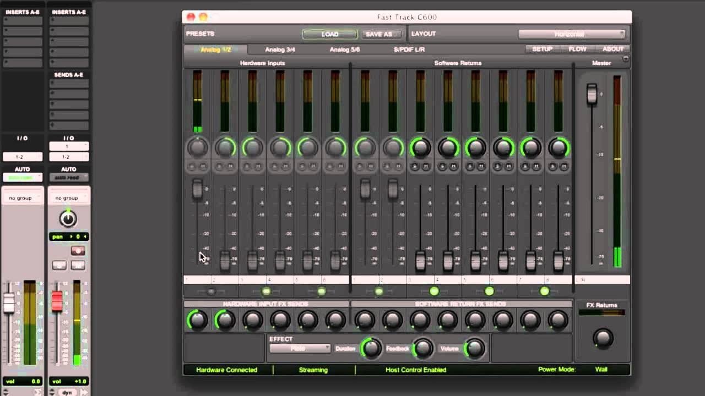The image size is (705, 396).
Task: Click hardware input channel 1 name field
Action: pos(197,280)
